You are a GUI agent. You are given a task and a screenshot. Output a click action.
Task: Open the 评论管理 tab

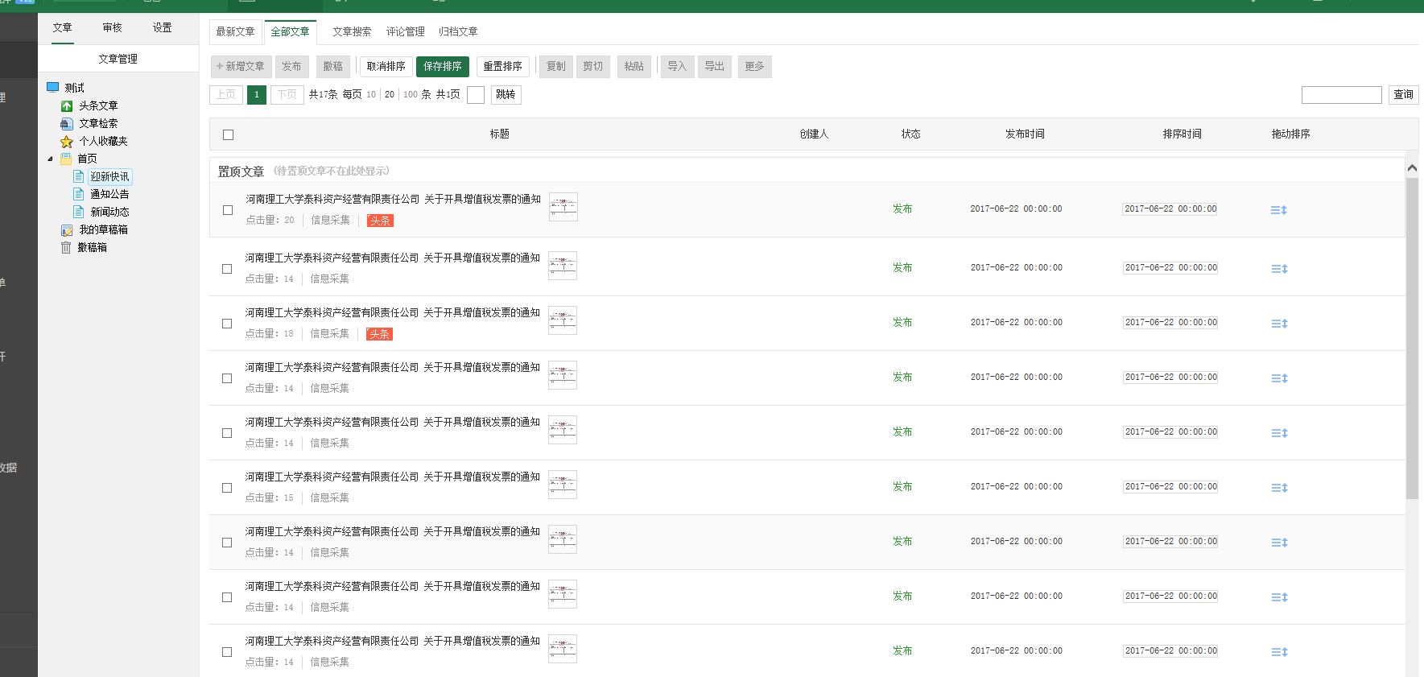point(405,32)
